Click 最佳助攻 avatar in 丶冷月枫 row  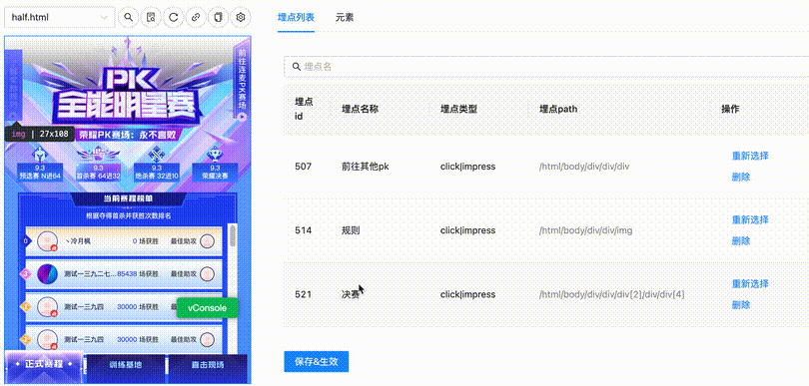click(x=207, y=241)
